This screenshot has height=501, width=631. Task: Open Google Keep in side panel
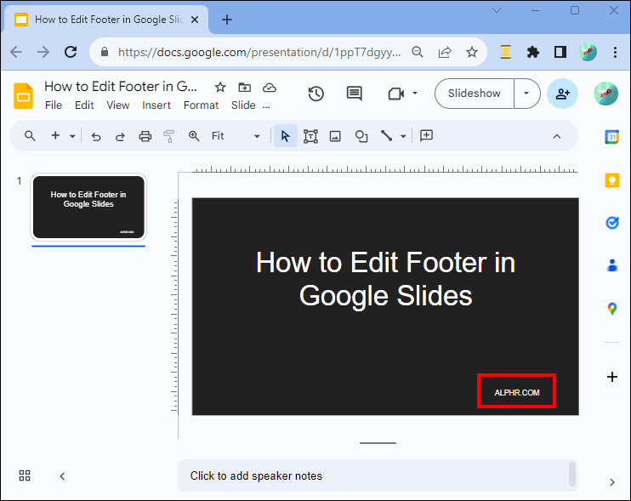[611, 179]
